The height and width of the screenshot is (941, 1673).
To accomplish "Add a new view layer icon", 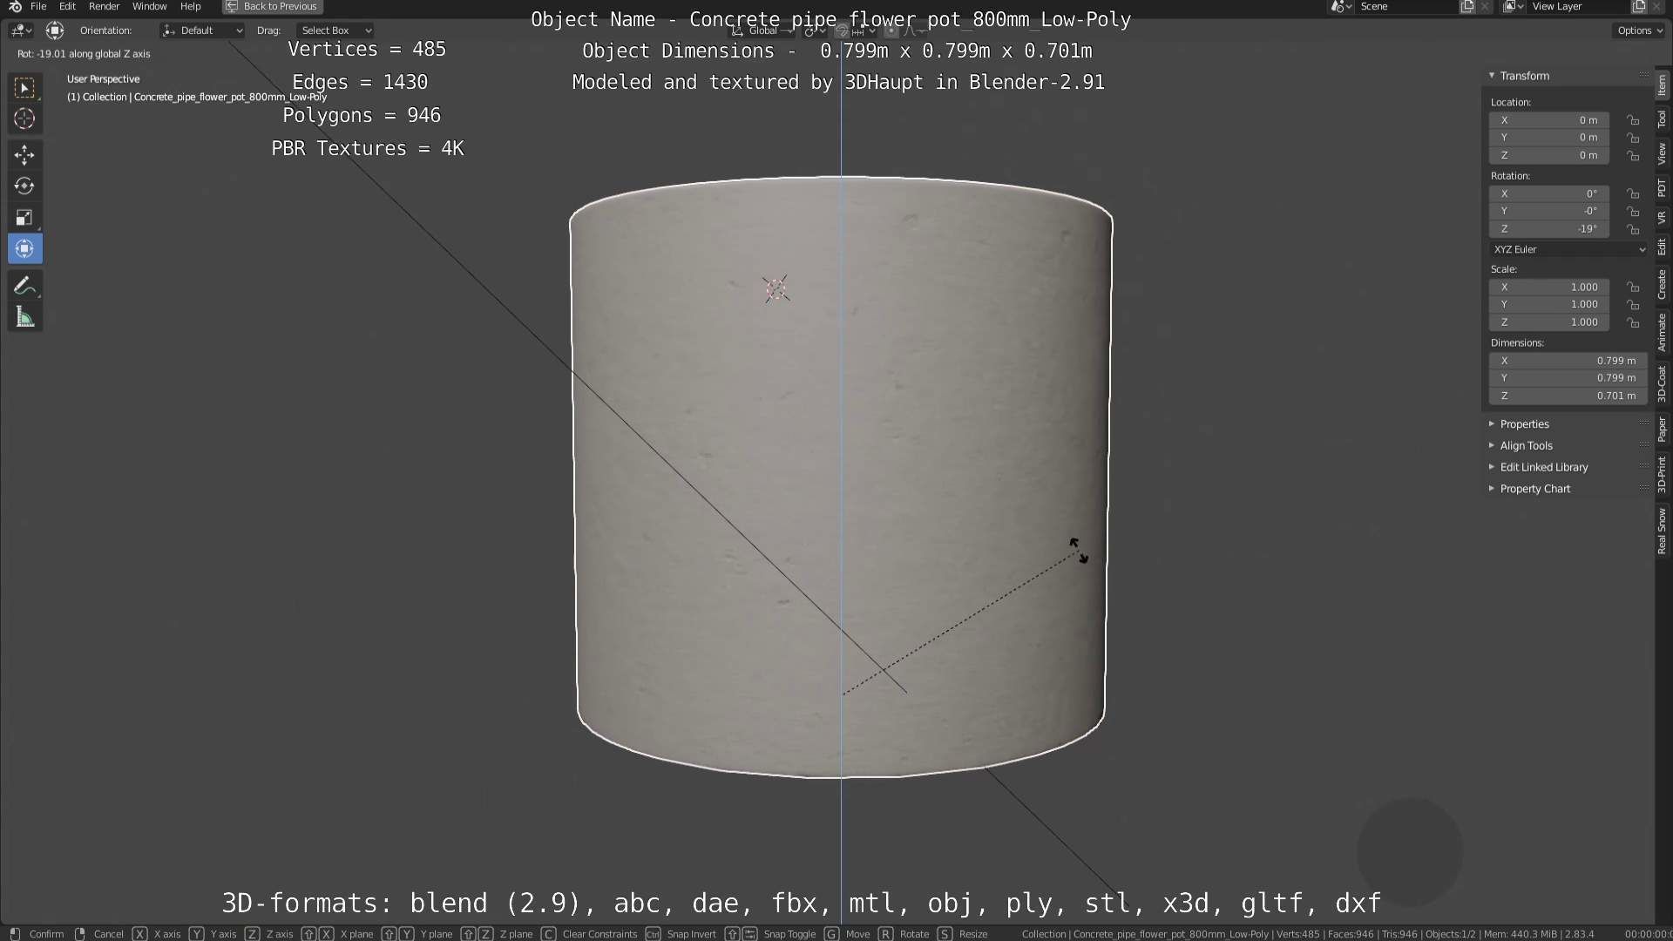I will click(1639, 6).
